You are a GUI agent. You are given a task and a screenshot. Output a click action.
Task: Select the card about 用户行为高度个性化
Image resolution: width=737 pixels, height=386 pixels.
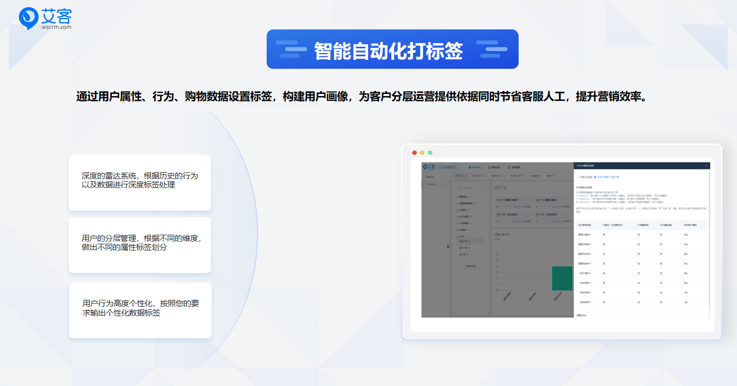click(140, 310)
